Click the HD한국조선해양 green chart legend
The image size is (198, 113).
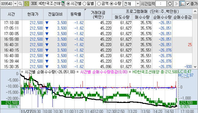click(155, 72)
